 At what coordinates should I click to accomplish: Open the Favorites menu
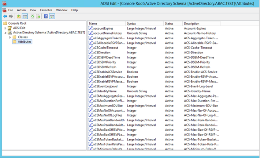[x=46, y=10]
